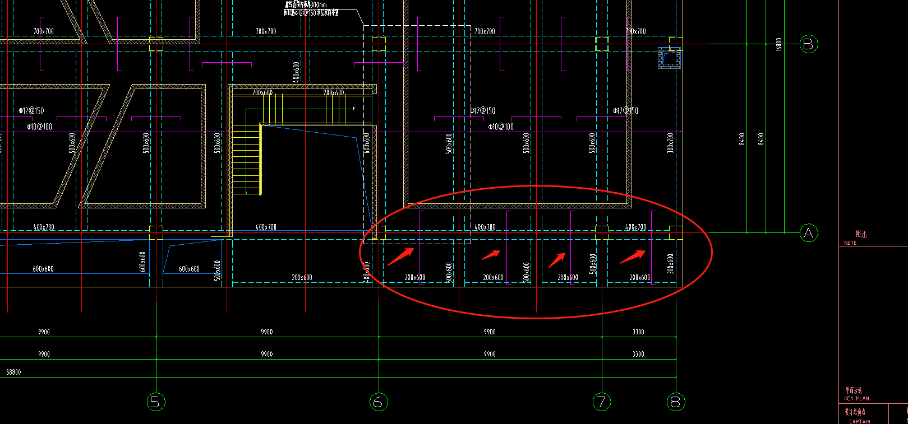Viewport: 908px width, 424px height.
Task: Select the 700x700 label between axes 7 and 8
Action: pos(635,31)
